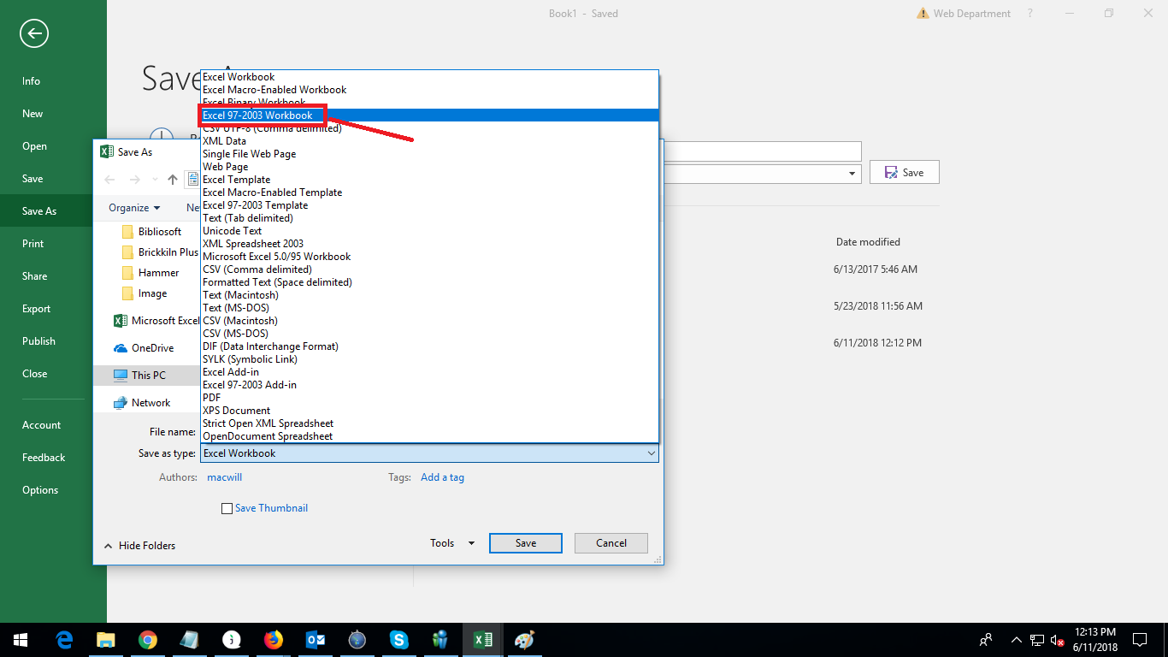Click the Date modified column header
1168x657 pixels.
pyautogui.click(x=868, y=242)
